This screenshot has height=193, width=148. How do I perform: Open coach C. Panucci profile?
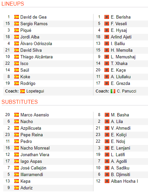(x=127, y=91)
